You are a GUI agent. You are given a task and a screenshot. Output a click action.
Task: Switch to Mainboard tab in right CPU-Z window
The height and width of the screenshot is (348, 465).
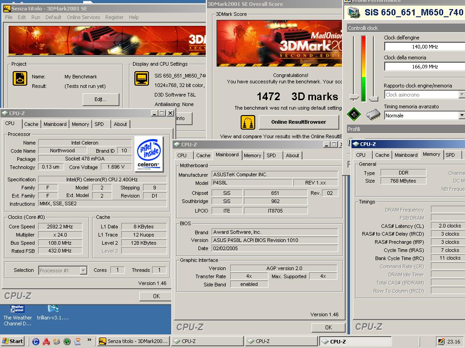pos(406,155)
